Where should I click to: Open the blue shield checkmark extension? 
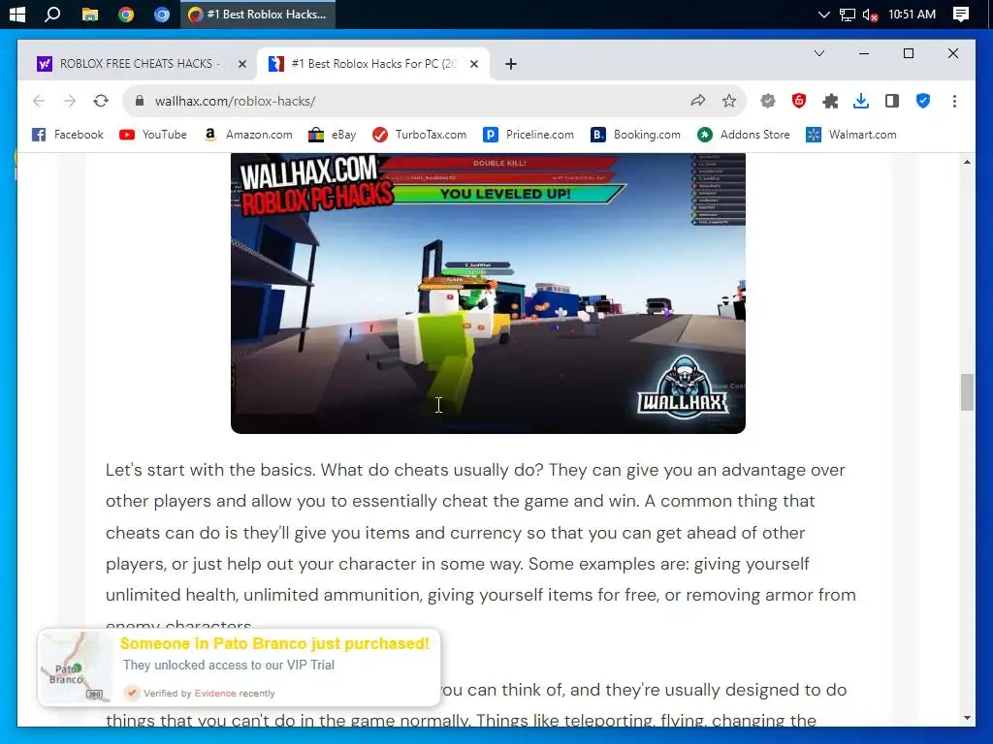pos(923,101)
